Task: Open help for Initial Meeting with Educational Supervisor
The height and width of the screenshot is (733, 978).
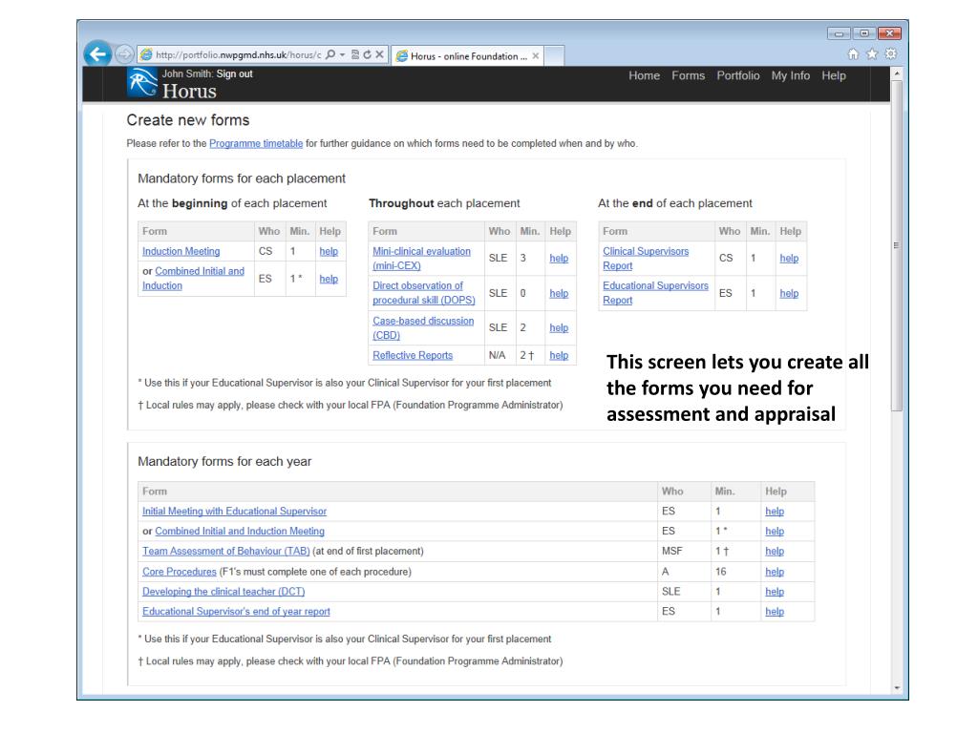Action: click(775, 512)
